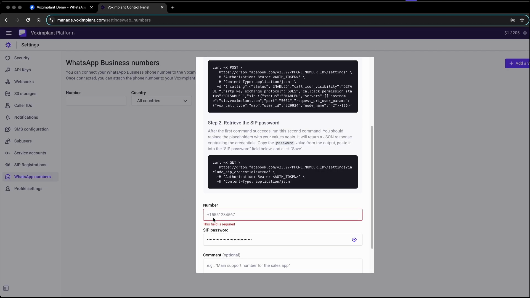The image size is (530, 298).
Task: Expand the All countries dropdown
Action: pos(161,101)
